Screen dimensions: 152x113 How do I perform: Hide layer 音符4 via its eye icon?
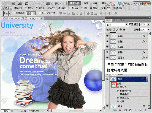[x=107, y=36]
